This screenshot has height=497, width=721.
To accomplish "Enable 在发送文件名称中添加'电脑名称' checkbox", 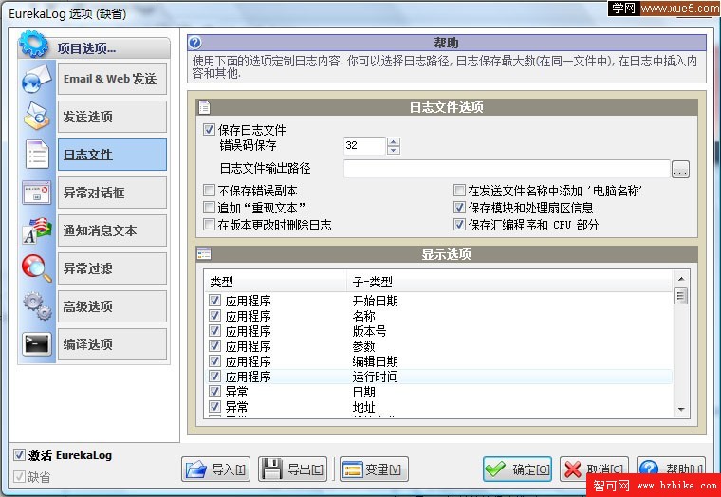I will pos(459,191).
